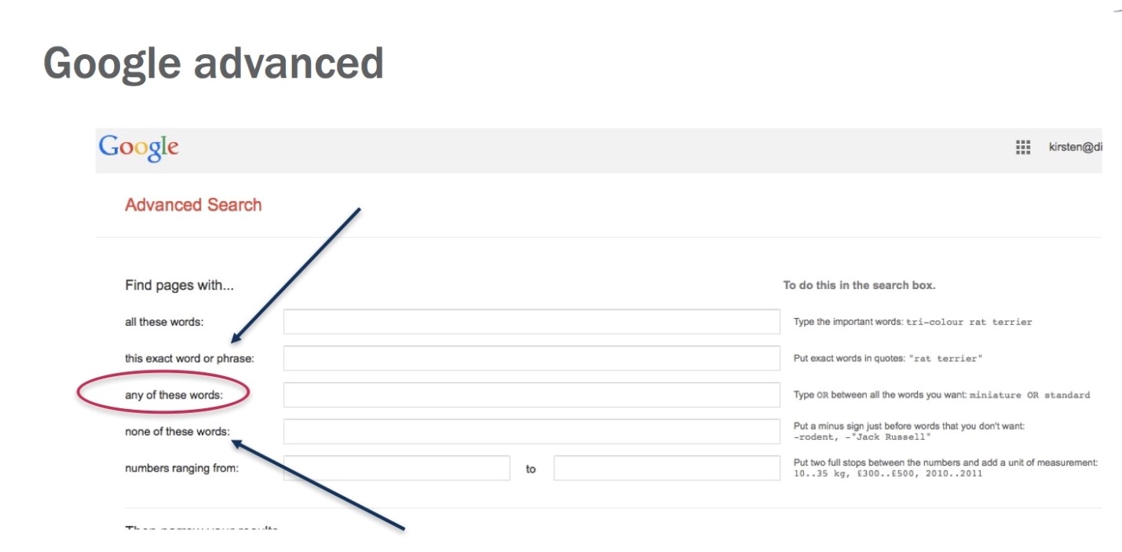Focus the "all these words" input field
The image size is (1122, 552).
point(532,322)
